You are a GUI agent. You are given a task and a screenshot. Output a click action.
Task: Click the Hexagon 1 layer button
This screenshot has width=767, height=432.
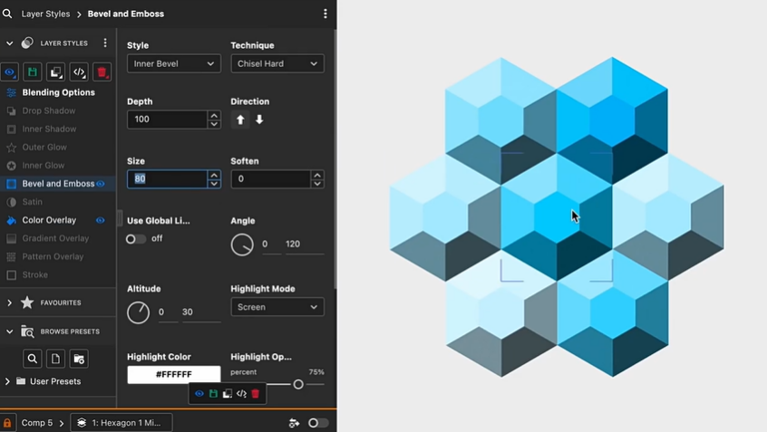tap(121, 423)
